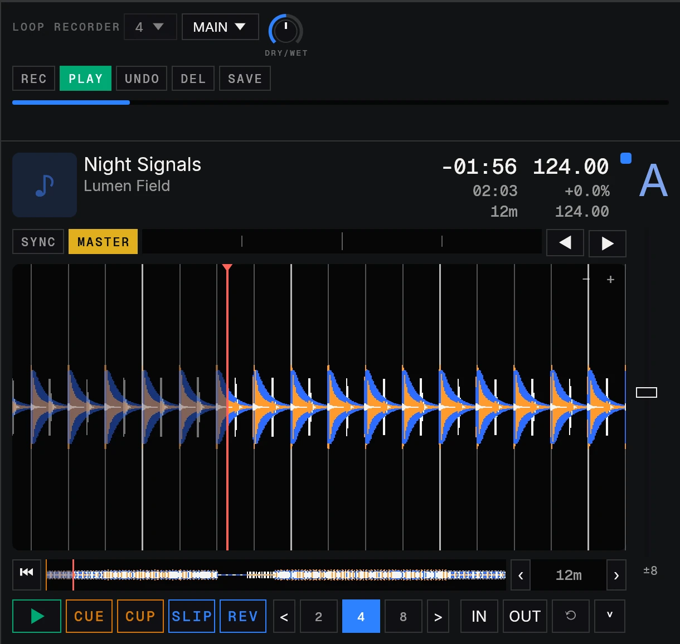
Task: Set loop OUT point
Action: 525,616
